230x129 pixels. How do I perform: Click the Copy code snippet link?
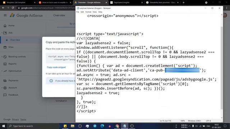coord(56,67)
